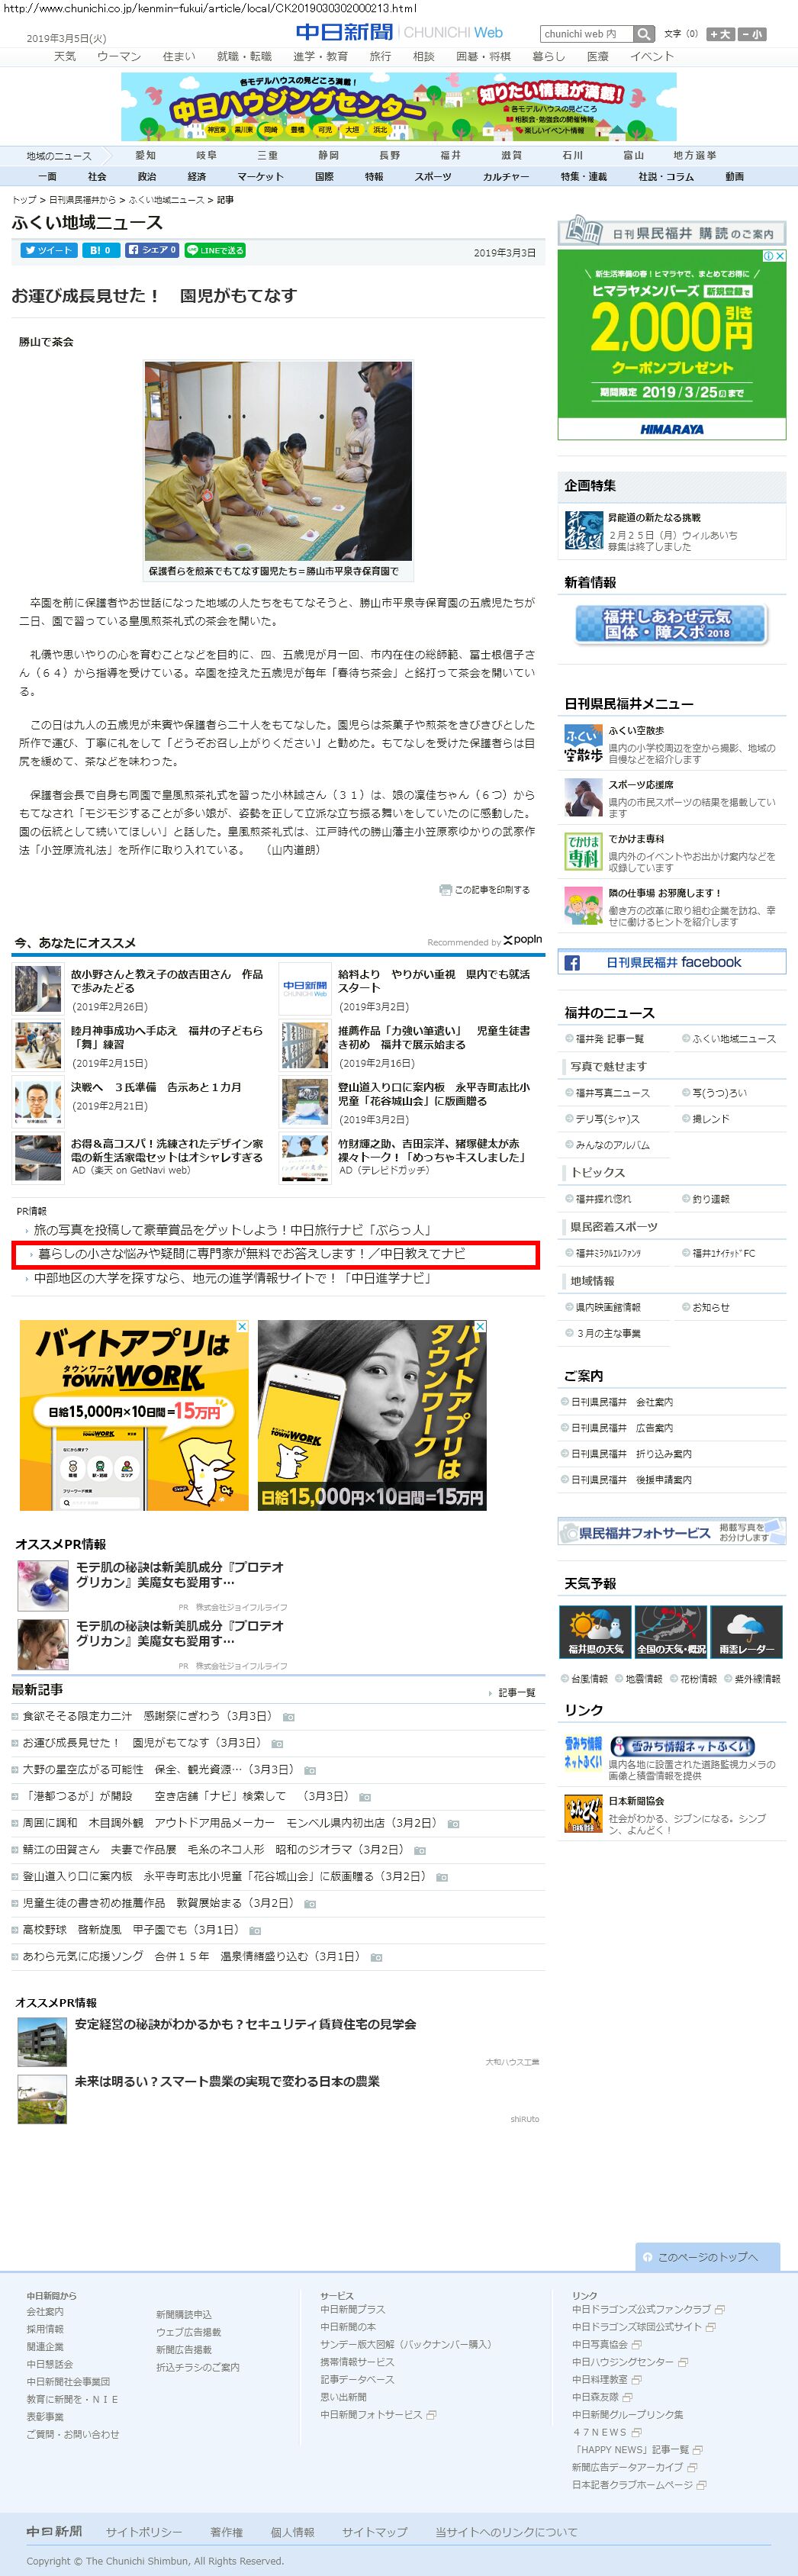
Task: Open 中日教えてナビ PR link
Action: tap(251, 1254)
